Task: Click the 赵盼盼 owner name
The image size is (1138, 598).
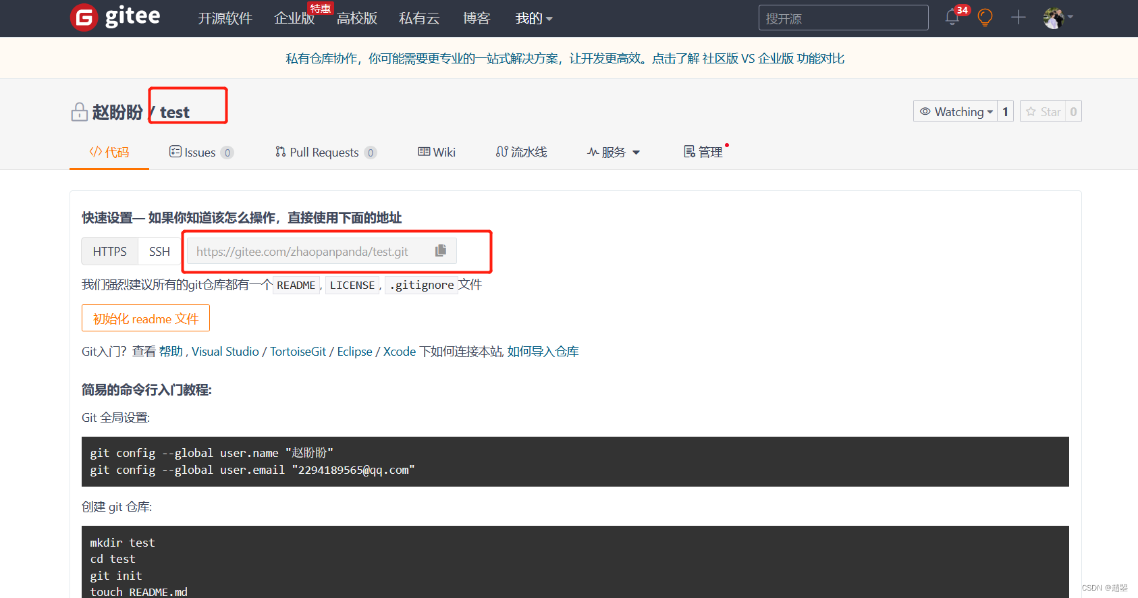Action: [x=117, y=112]
